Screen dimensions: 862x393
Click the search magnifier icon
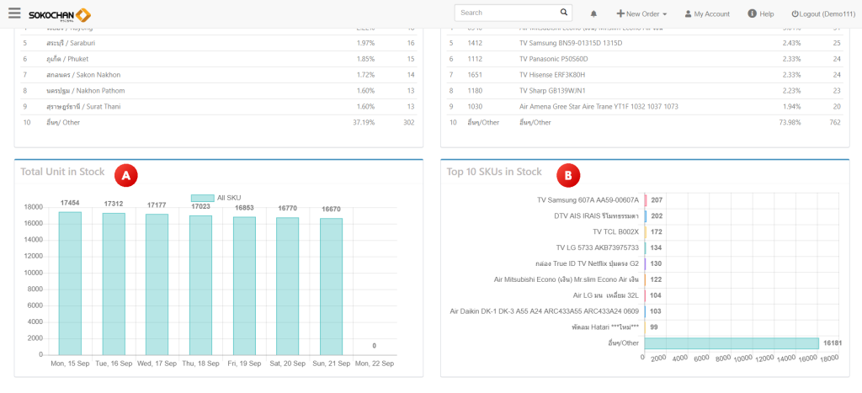tap(564, 13)
